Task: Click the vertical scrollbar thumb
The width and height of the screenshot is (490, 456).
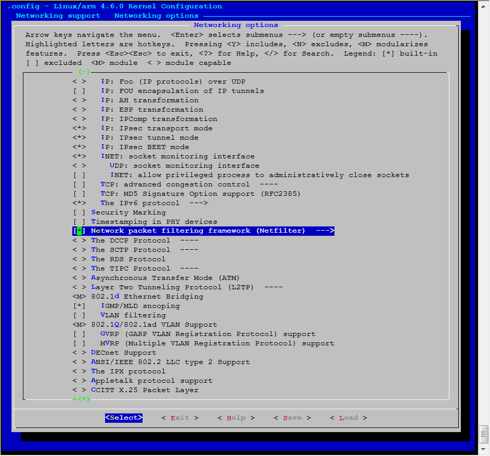Action: (483, 434)
